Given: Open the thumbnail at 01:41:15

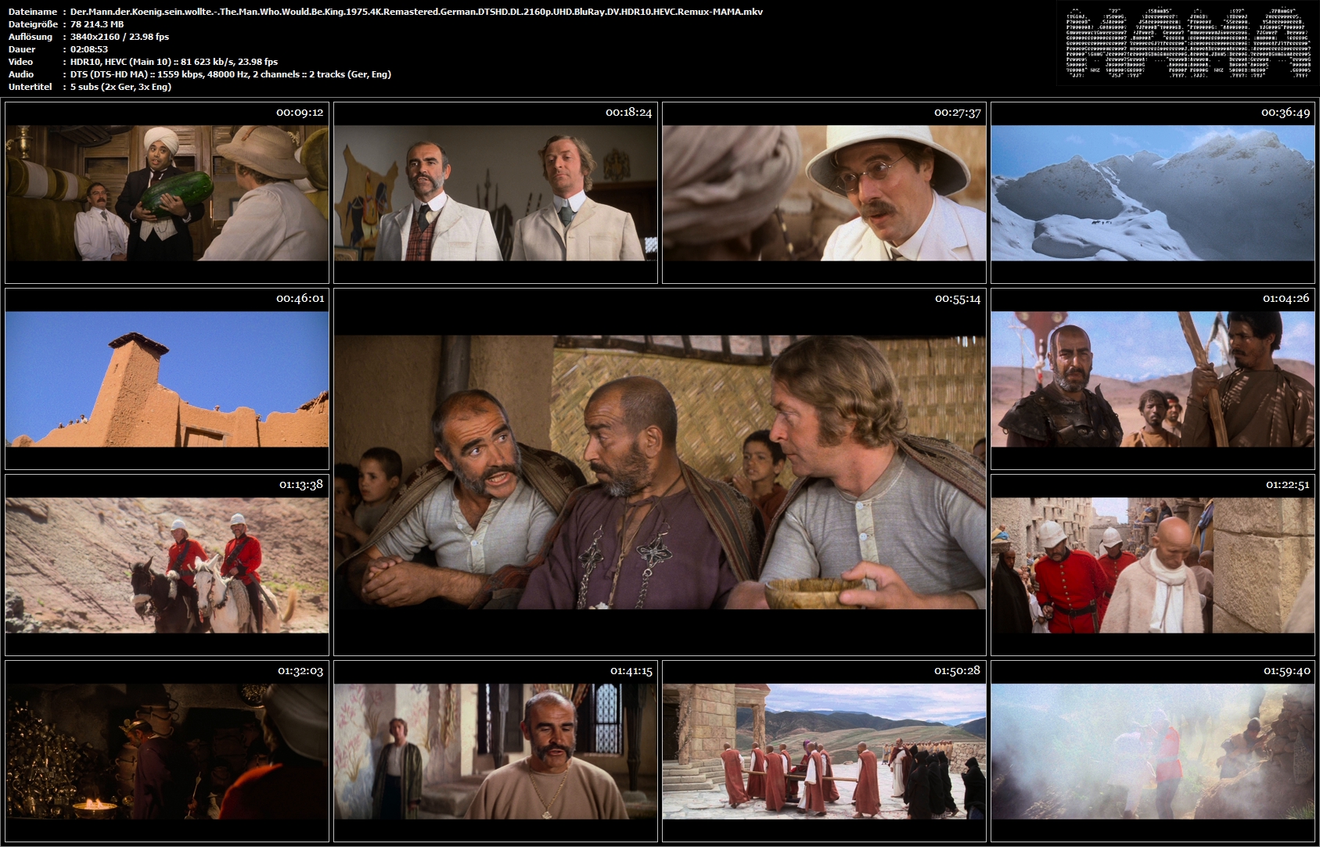Looking at the screenshot, I should click(495, 751).
